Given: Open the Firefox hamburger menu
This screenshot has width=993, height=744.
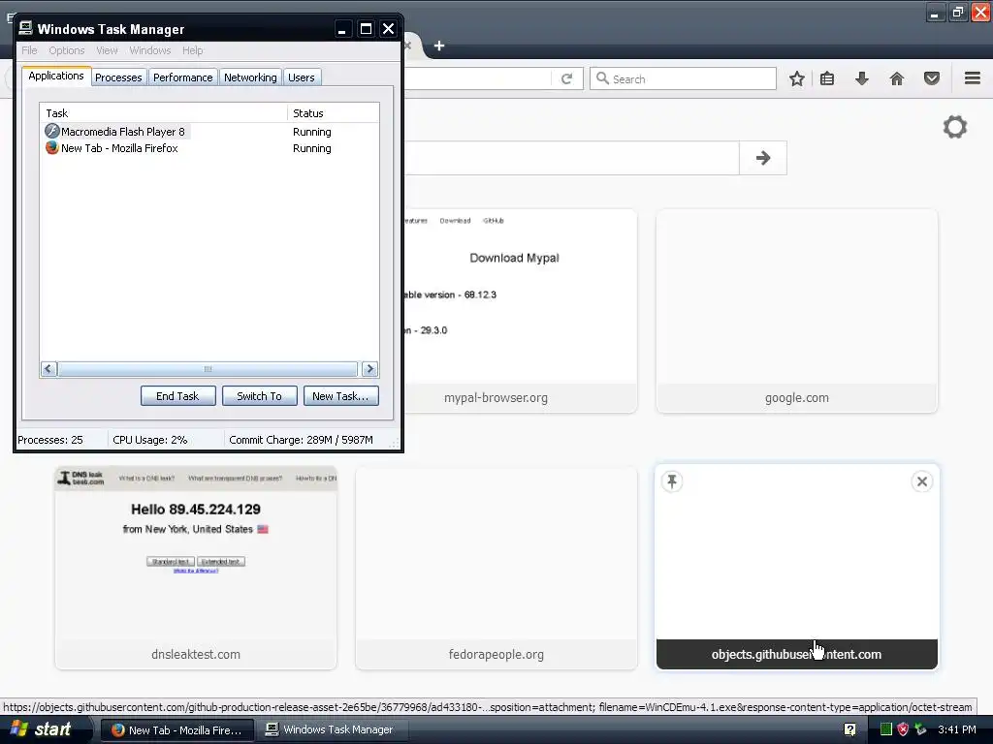Looking at the screenshot, I should pos(972,78).
